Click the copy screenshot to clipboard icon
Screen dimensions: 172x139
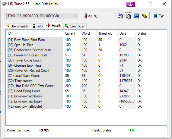[x=128, y=16]
